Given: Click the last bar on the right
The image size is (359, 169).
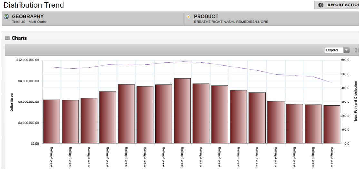Looking at the screenshot, I should point(332,124).
